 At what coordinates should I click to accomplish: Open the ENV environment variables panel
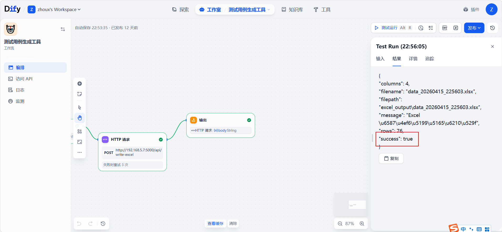(445, 28)
